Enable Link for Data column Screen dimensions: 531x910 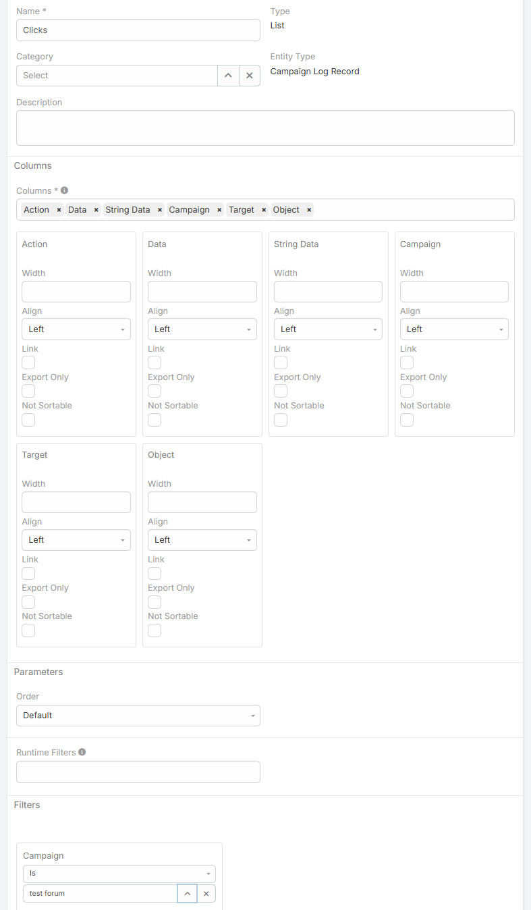155,363
